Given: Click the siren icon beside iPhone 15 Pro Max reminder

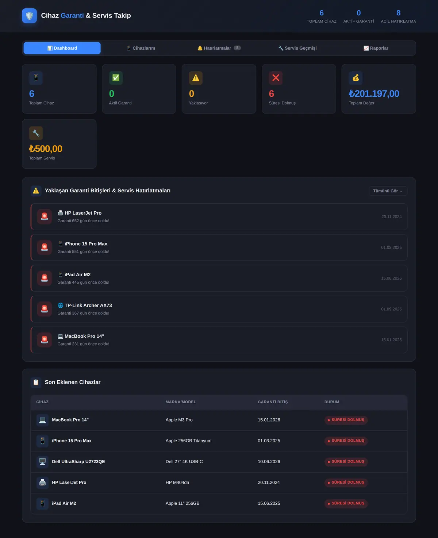Looking at the screenshot, I should tap(45, 247).
